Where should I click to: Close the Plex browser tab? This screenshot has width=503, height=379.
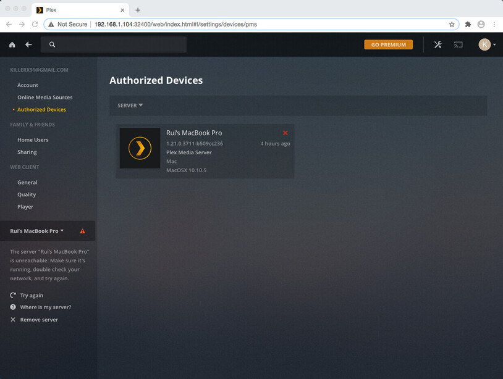[122, 10]
